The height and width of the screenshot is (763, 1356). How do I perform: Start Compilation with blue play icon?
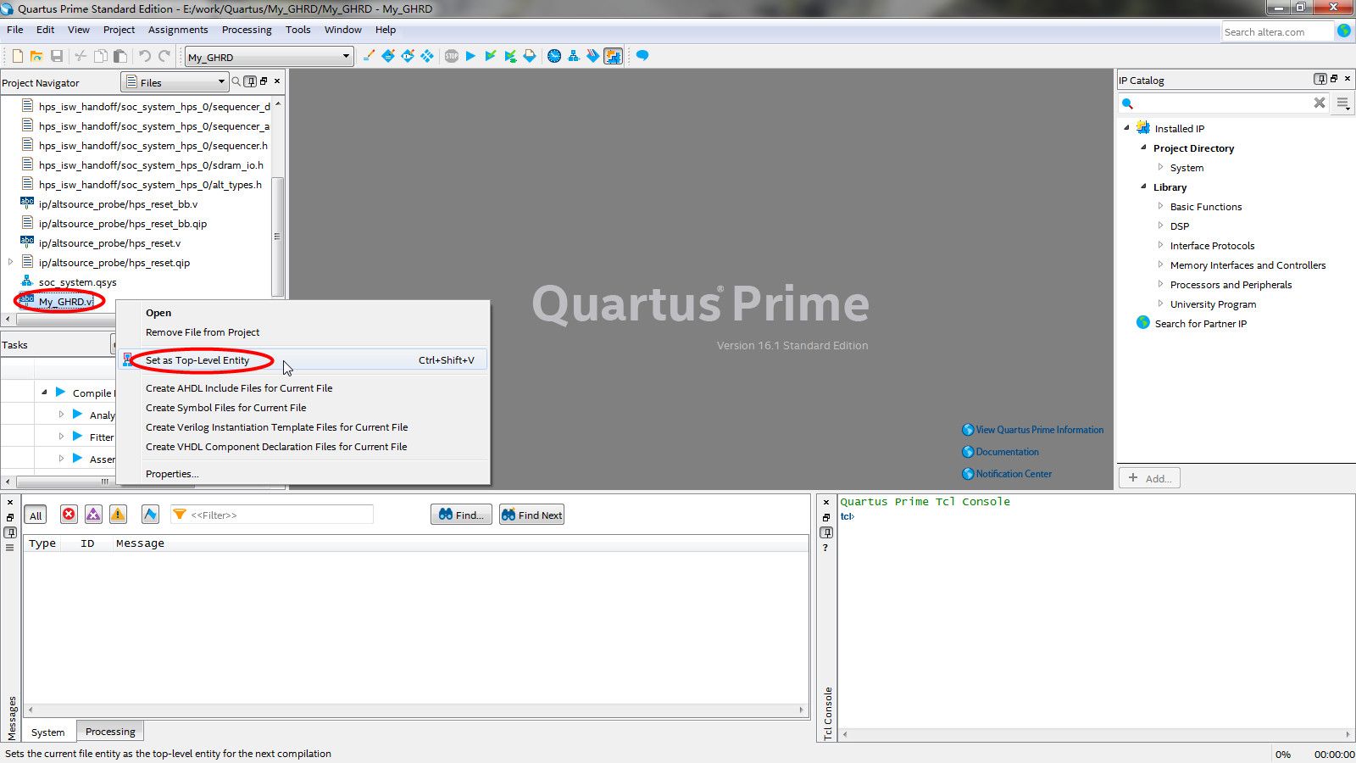tap(470, 56)
